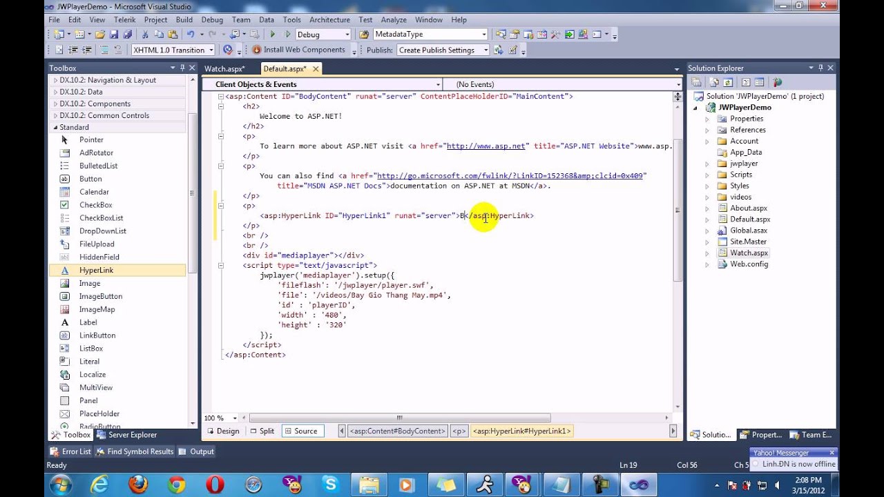884x497 pixels.
Task: Toggle auto-hide pin on Solution Explorer
Action: point(821,68)
